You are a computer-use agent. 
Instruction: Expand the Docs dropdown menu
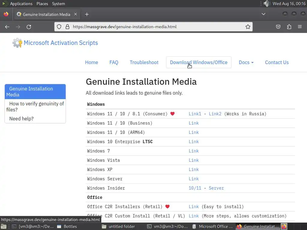point(246,62)
